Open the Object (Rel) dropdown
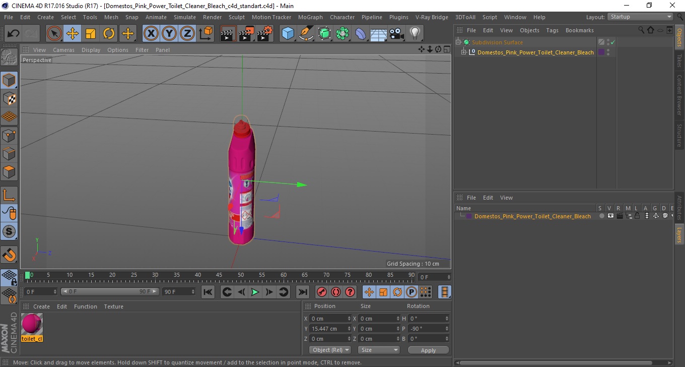This screenshot has height=367, width=685. tap(330, 350)
